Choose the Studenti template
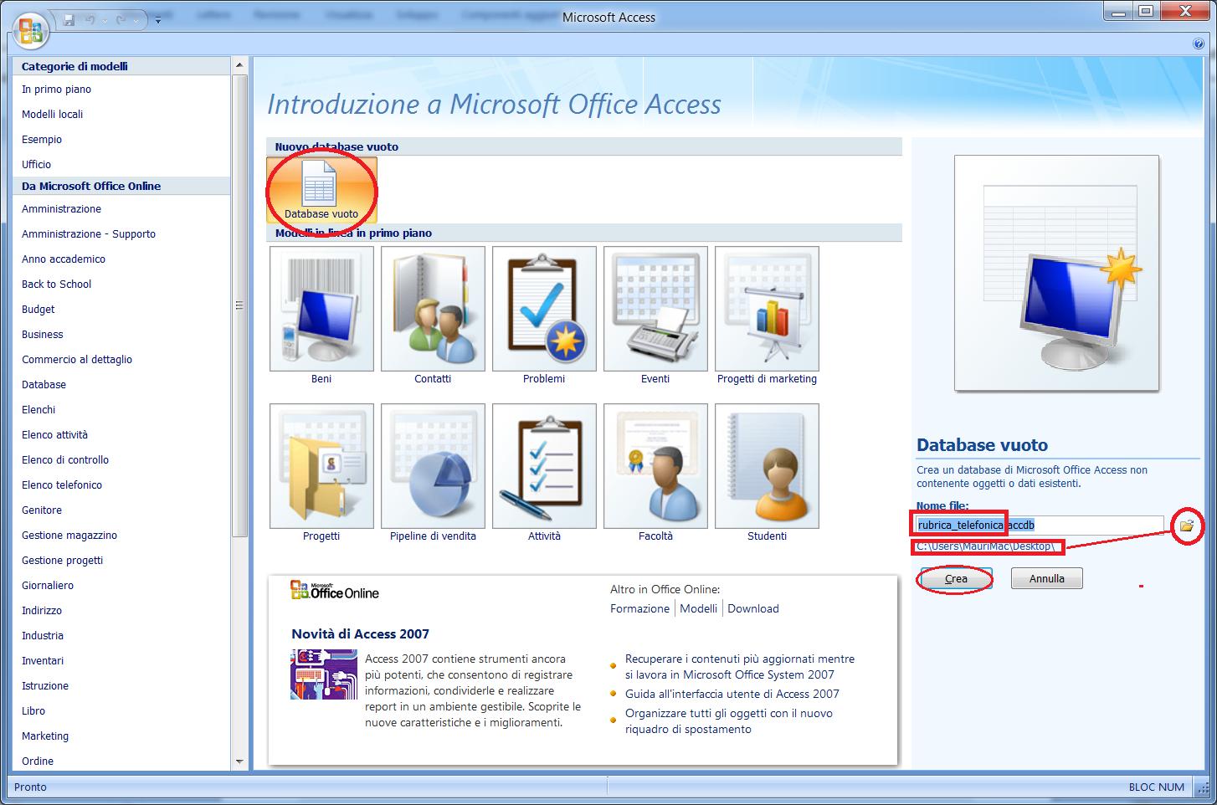Image resolution: width=1217 pixels, height=805 pixels. [x=767, y=474]
